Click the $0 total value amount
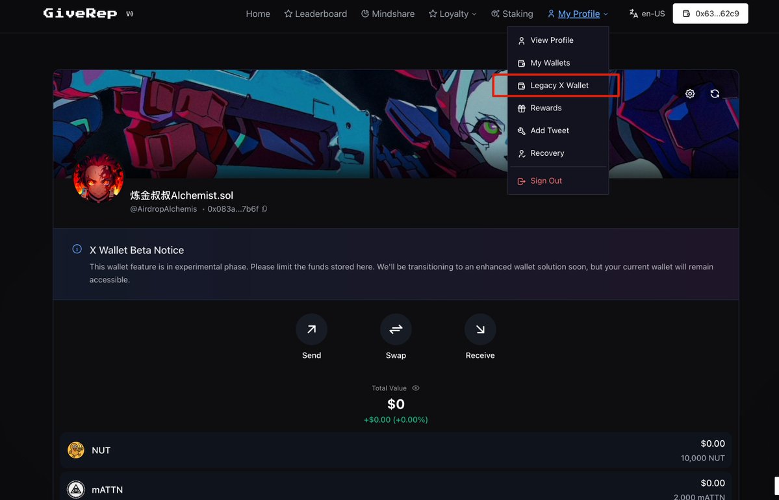 tap(396, 404)
